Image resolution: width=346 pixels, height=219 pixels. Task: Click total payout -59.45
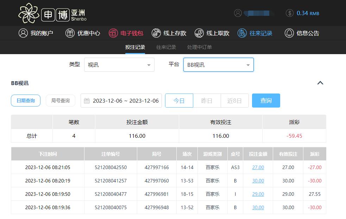click(294, 136)
